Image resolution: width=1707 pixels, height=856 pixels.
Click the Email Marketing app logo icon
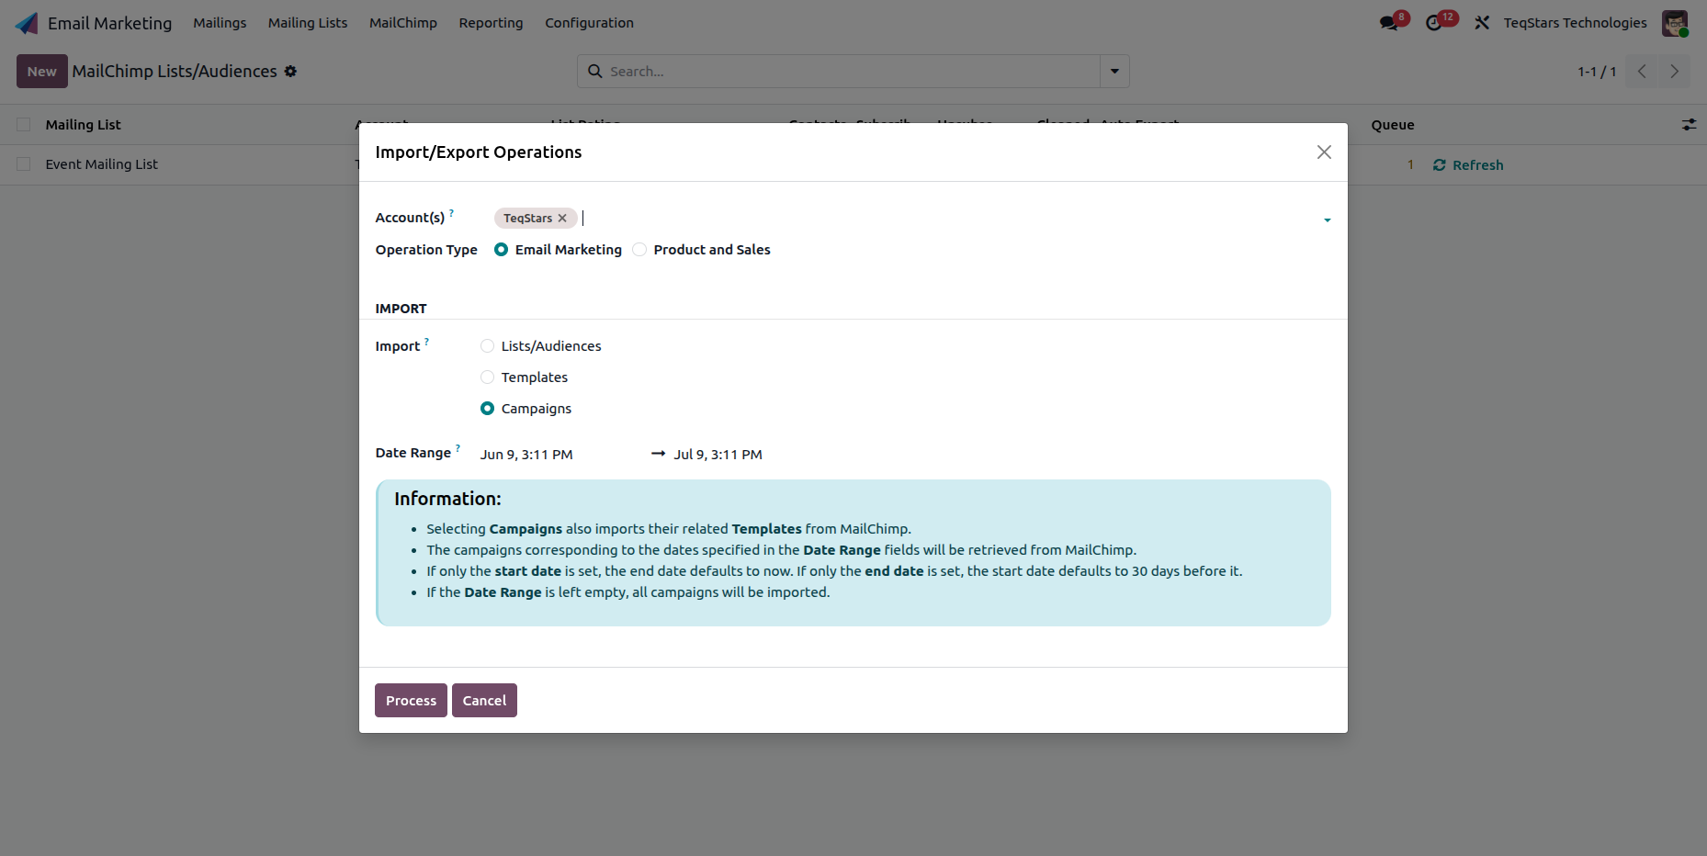27,23
